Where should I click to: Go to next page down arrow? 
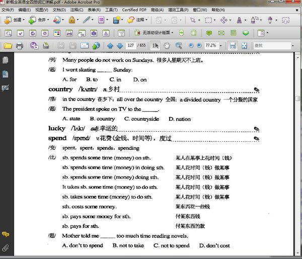point(120,46)
